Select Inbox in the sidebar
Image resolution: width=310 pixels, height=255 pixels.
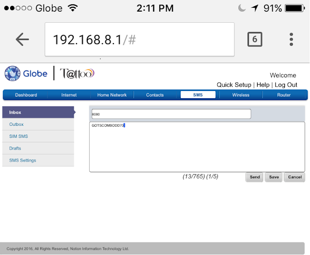pos(38,112)
